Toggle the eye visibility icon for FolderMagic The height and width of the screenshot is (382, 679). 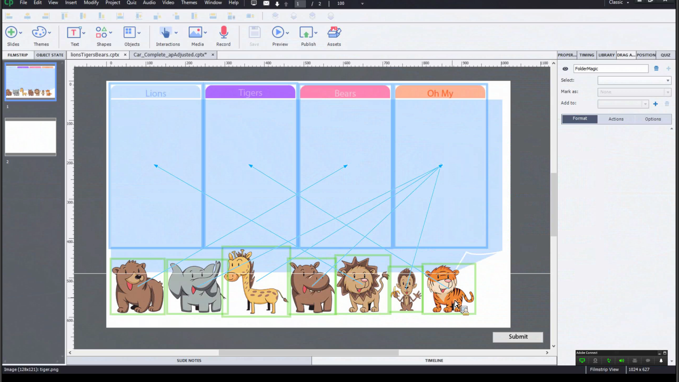pos(565,69)
